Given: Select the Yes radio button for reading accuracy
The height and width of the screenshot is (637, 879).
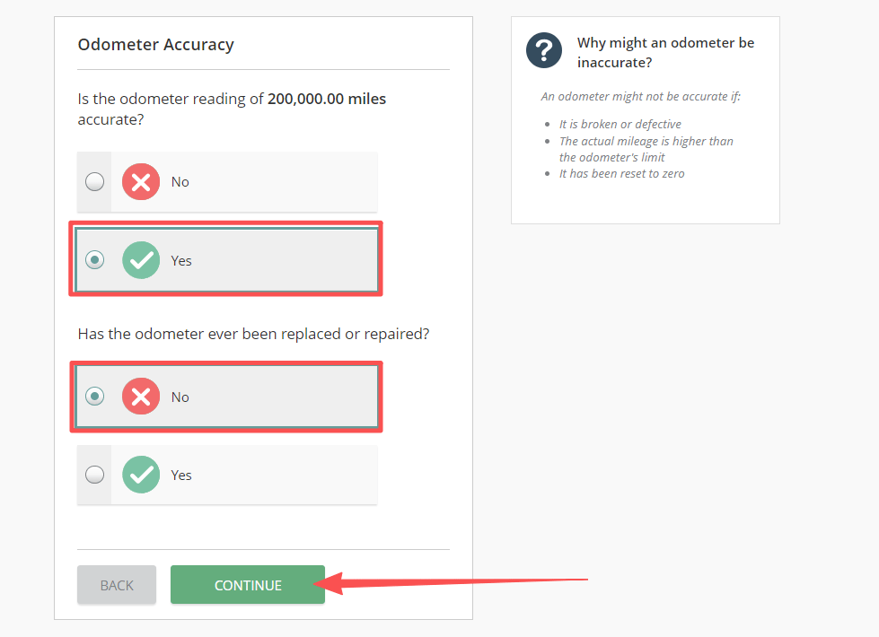Looking at the screenshot, I should 94,260.
